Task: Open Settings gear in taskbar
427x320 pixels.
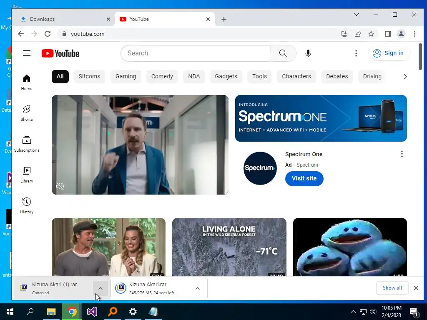Action: 133,312
